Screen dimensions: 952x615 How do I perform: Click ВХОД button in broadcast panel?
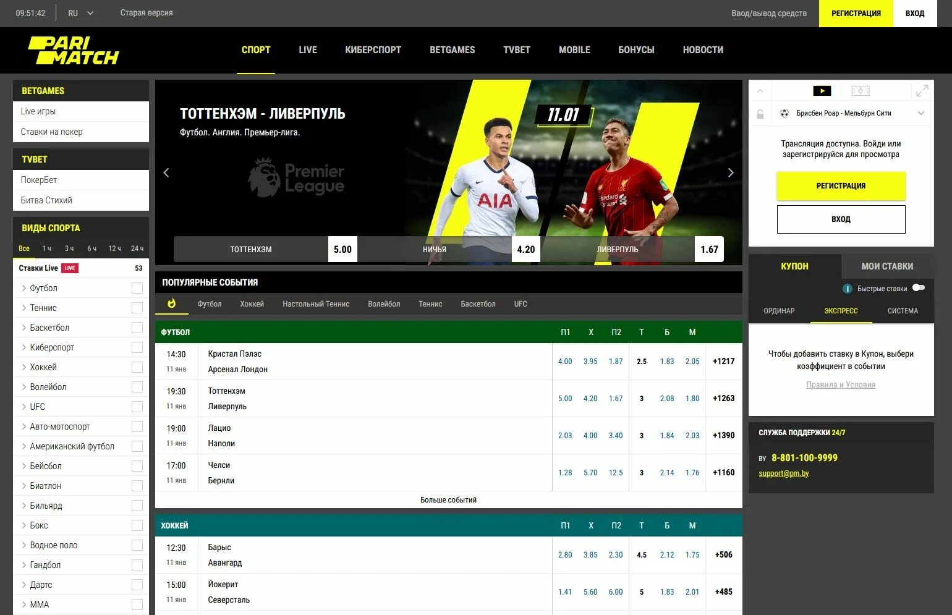click(x=841, y=219)
